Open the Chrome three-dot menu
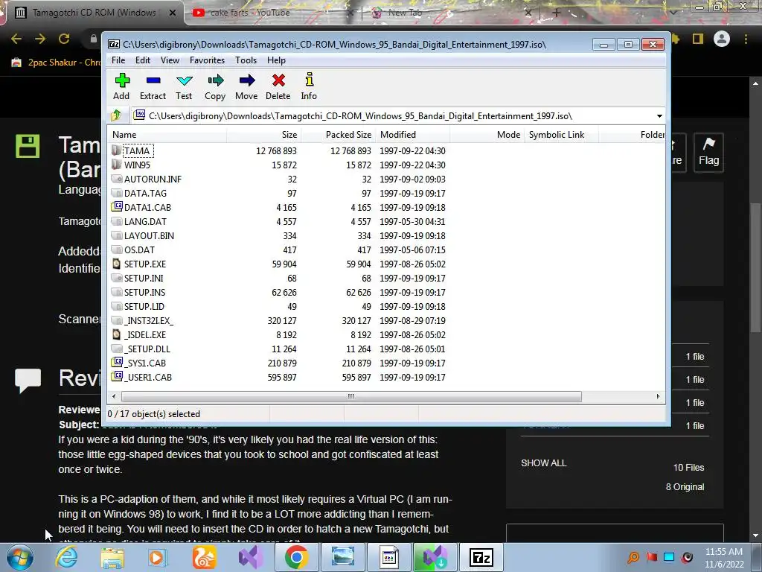The height and width of the screenshot is (572, 762). coord(746,39)
